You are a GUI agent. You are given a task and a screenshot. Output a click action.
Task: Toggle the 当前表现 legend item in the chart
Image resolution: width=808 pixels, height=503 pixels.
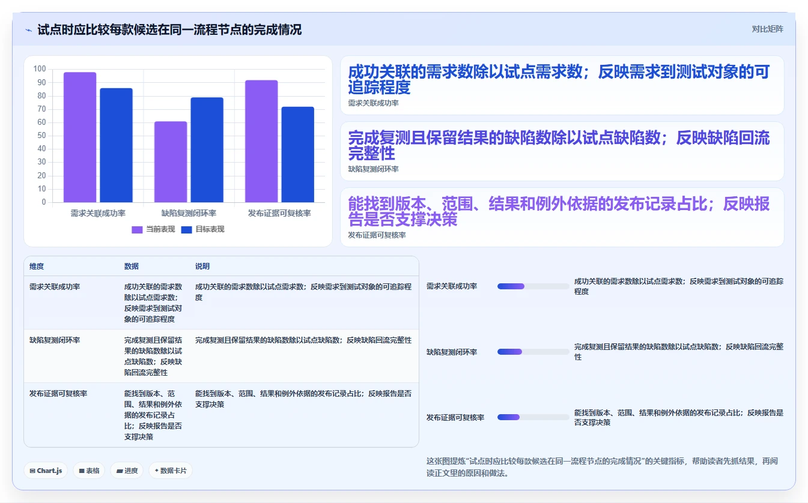click(153, 229)
